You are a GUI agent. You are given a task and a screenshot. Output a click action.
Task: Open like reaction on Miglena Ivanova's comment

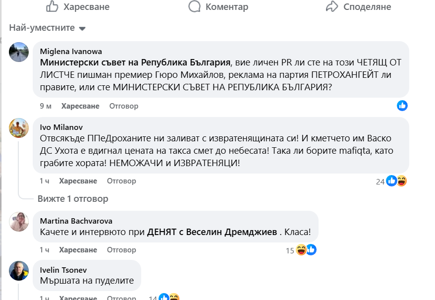(x=402, y=106)
